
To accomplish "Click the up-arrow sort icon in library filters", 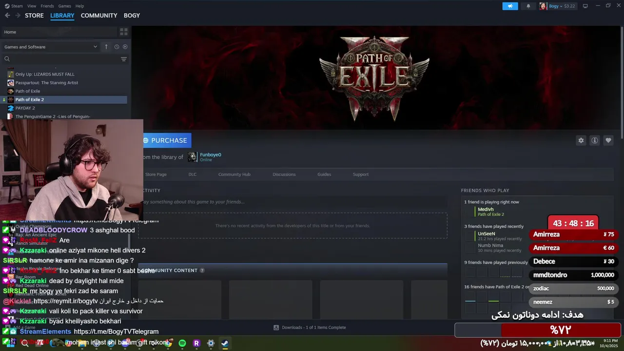I will click(106, 47).
